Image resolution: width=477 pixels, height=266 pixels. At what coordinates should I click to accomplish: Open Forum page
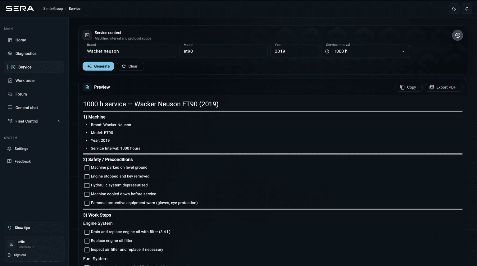(34, 94)
